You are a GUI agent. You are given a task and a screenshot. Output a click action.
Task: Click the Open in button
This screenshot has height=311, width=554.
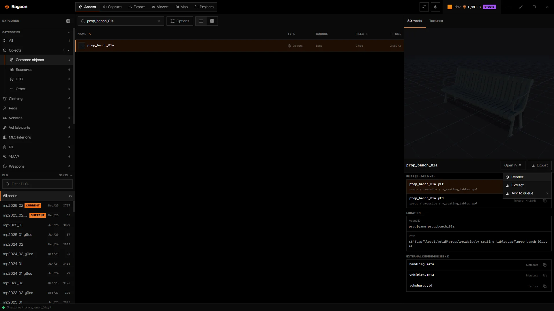point(513,165)
